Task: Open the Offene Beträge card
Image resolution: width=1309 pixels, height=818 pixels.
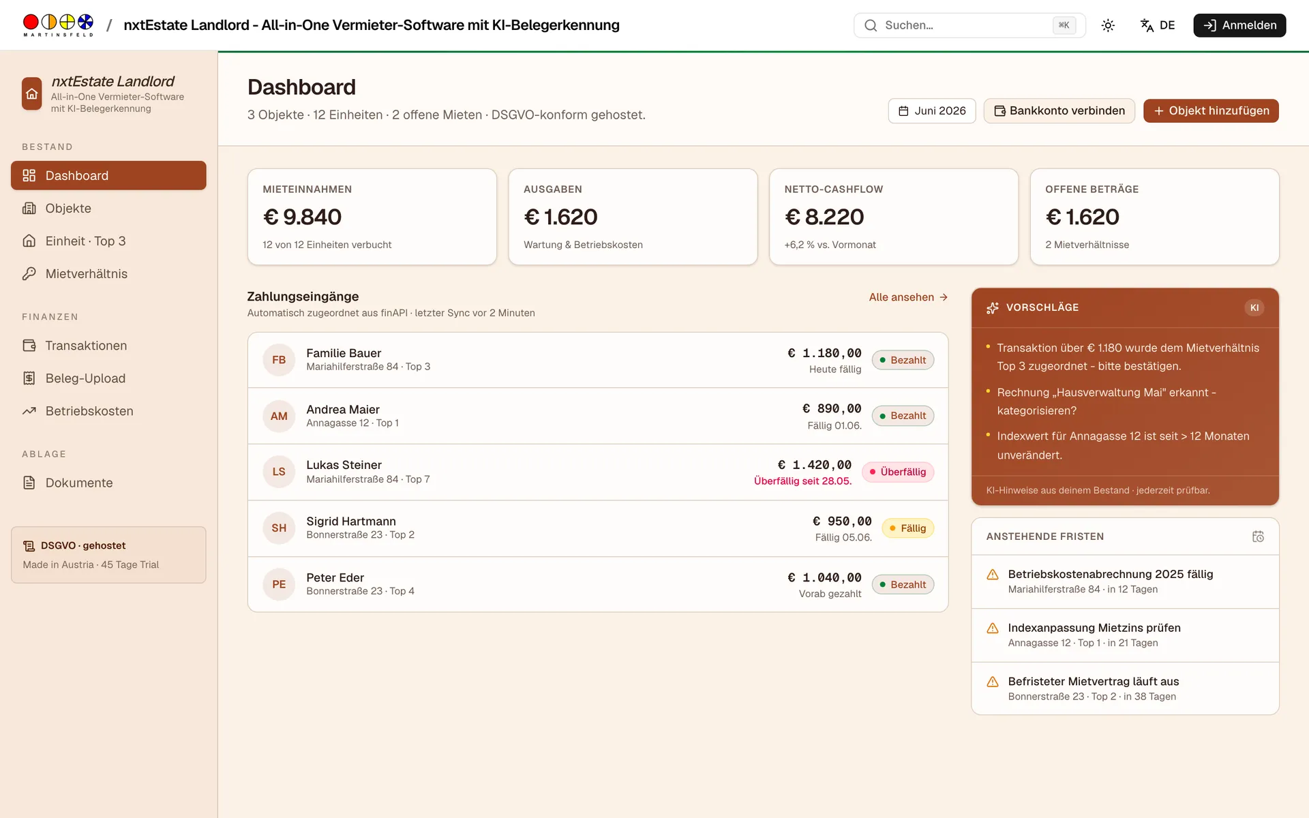Action: click(x=1154, y=217)
